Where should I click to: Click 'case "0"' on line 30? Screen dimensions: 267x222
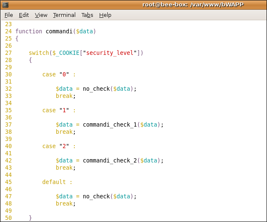click(x=56, y=74)
